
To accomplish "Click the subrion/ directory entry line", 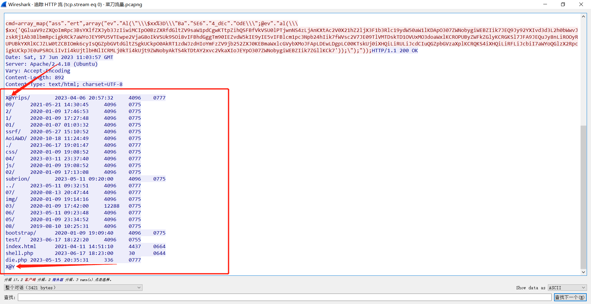I will (18, 179).
